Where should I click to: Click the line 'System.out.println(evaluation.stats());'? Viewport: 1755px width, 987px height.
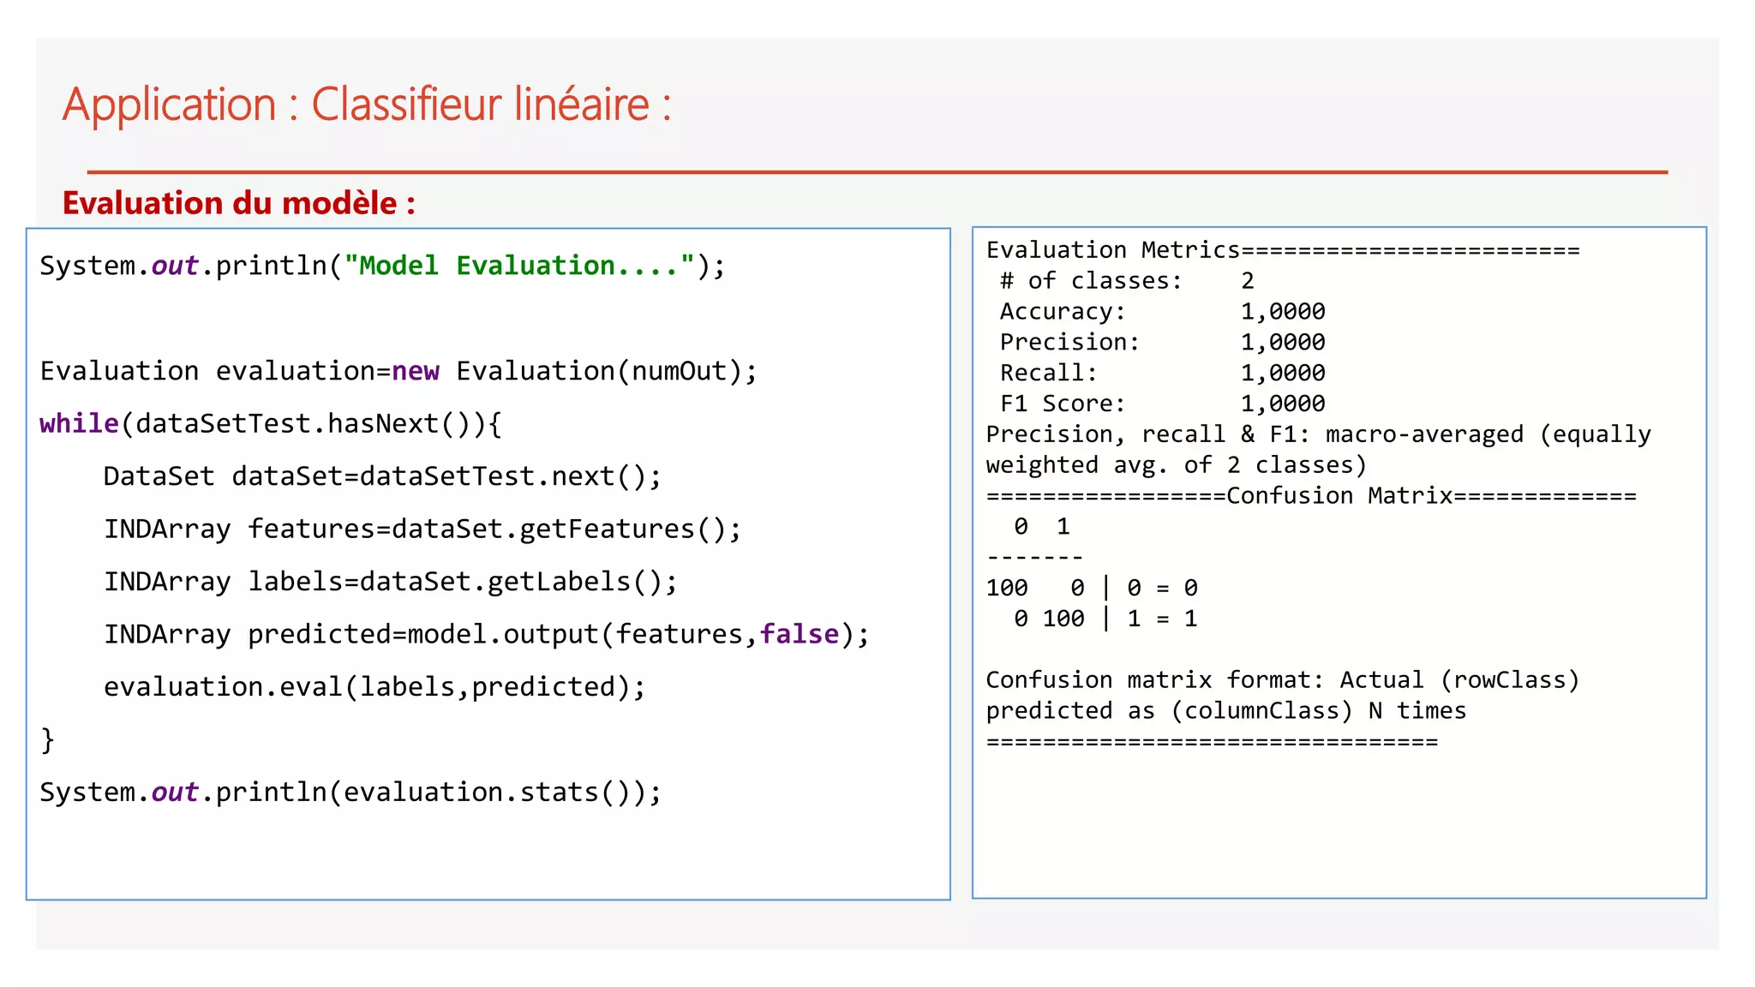click(350, 793)
